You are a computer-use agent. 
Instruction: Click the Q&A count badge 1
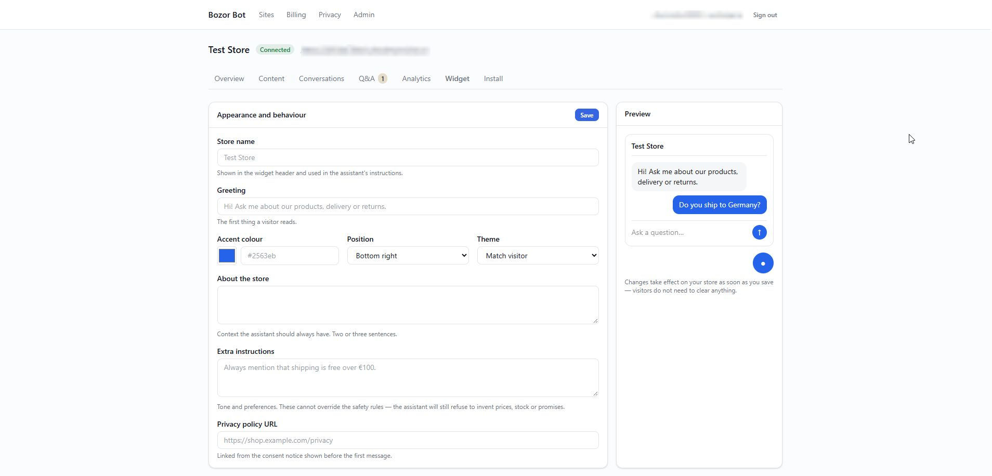click(x=382, y=78)
